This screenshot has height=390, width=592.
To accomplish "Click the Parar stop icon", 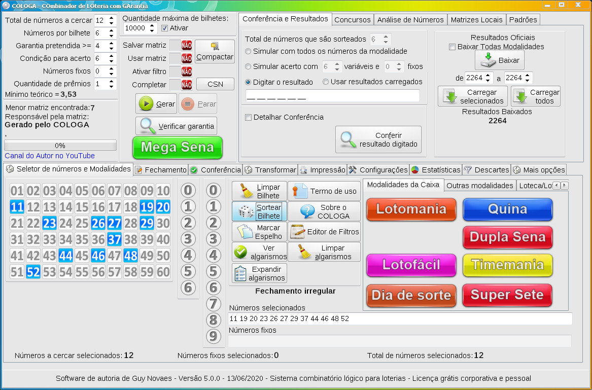I will point(188,104).
